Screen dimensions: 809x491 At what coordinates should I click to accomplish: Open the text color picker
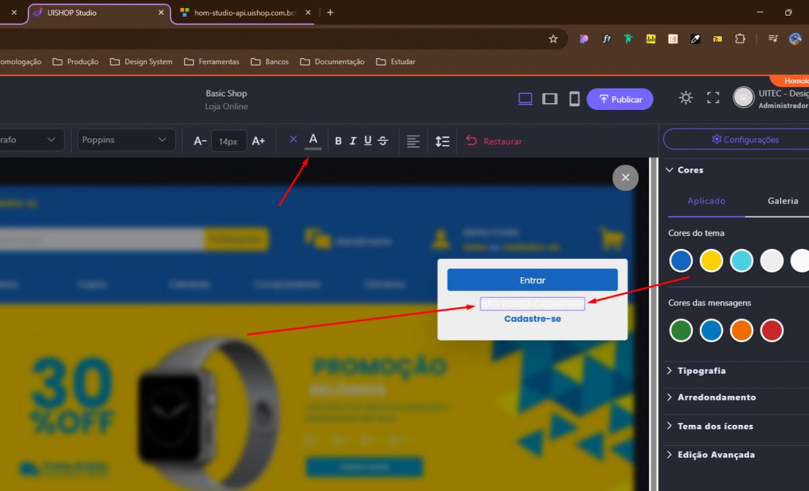tap(313, 140)
